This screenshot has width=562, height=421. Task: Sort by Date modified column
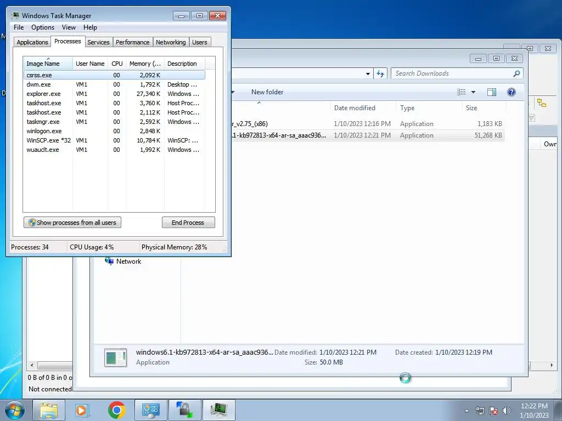(363, 108)
